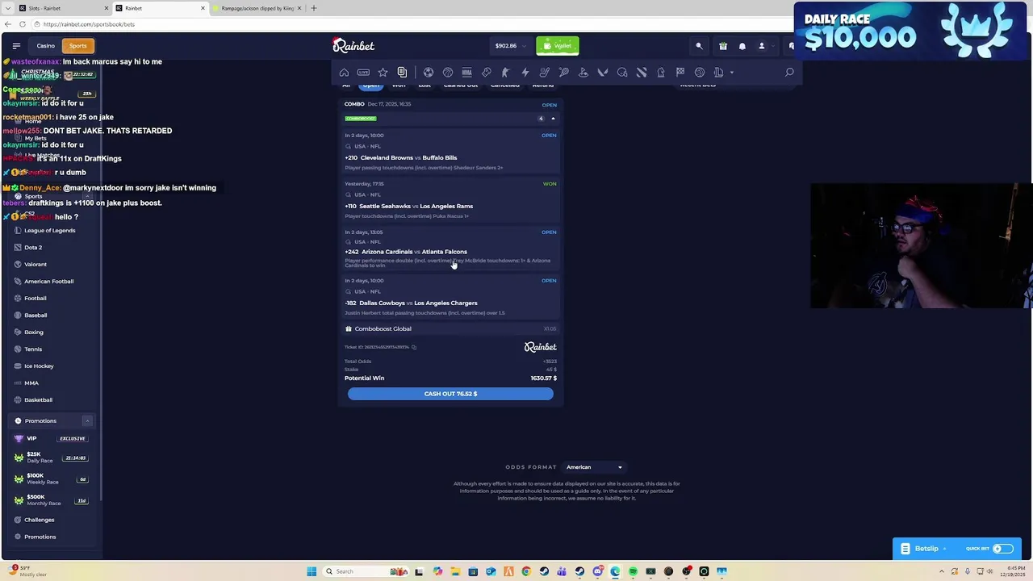Open Arizona Cardinals vs Atlanta Falcons selection
Screen dimensions: 1033x581
450,249
